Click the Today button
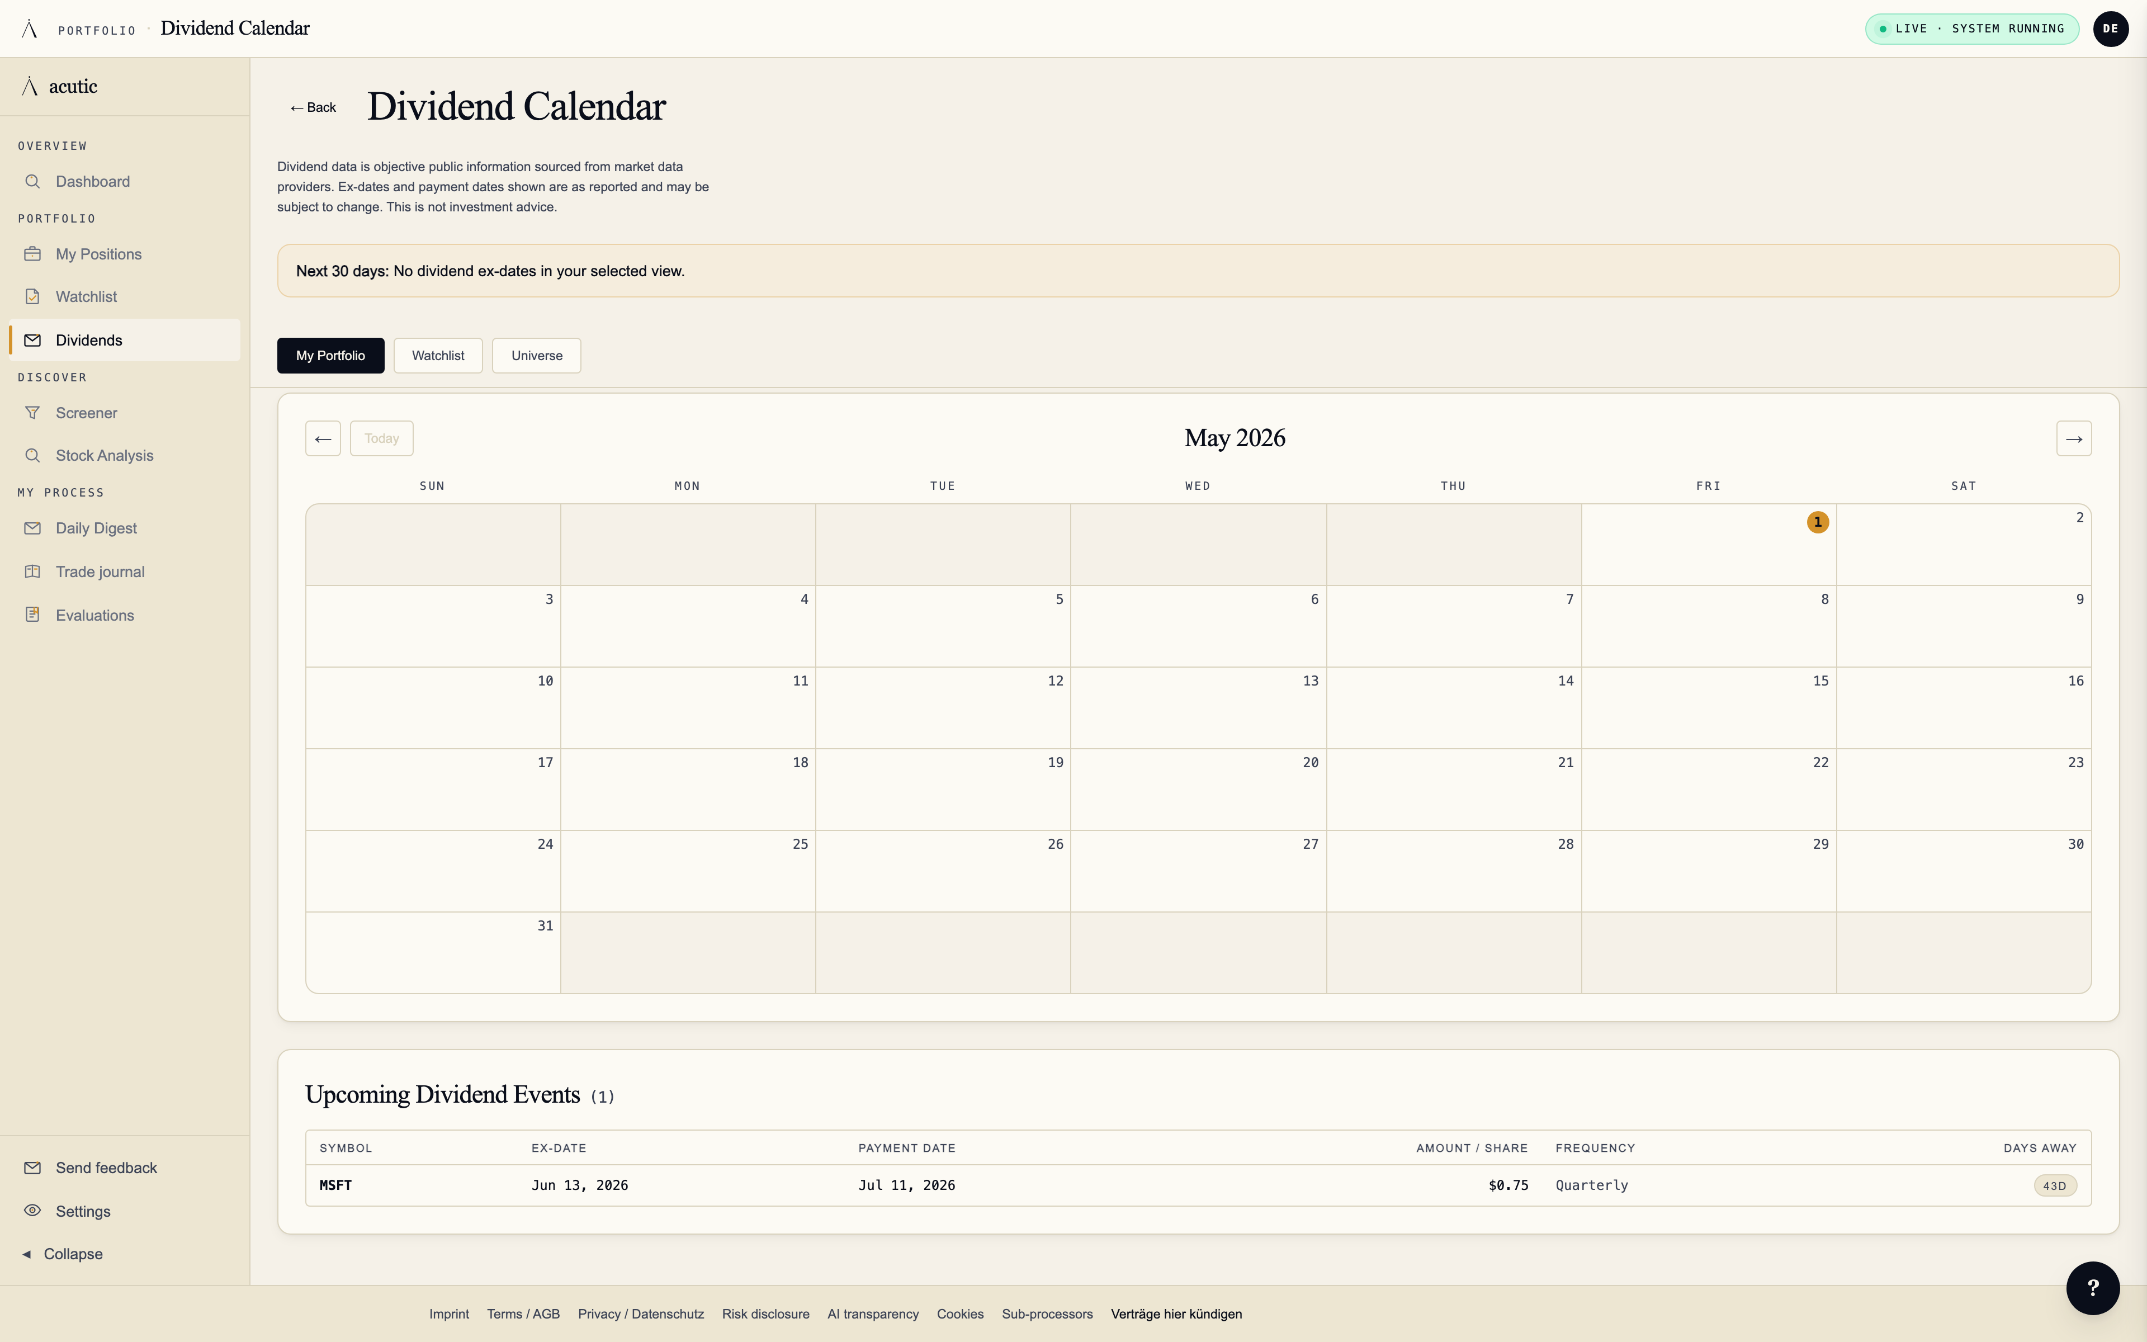This screenshot has width=2147, height=1342. [x=381, y=438]
